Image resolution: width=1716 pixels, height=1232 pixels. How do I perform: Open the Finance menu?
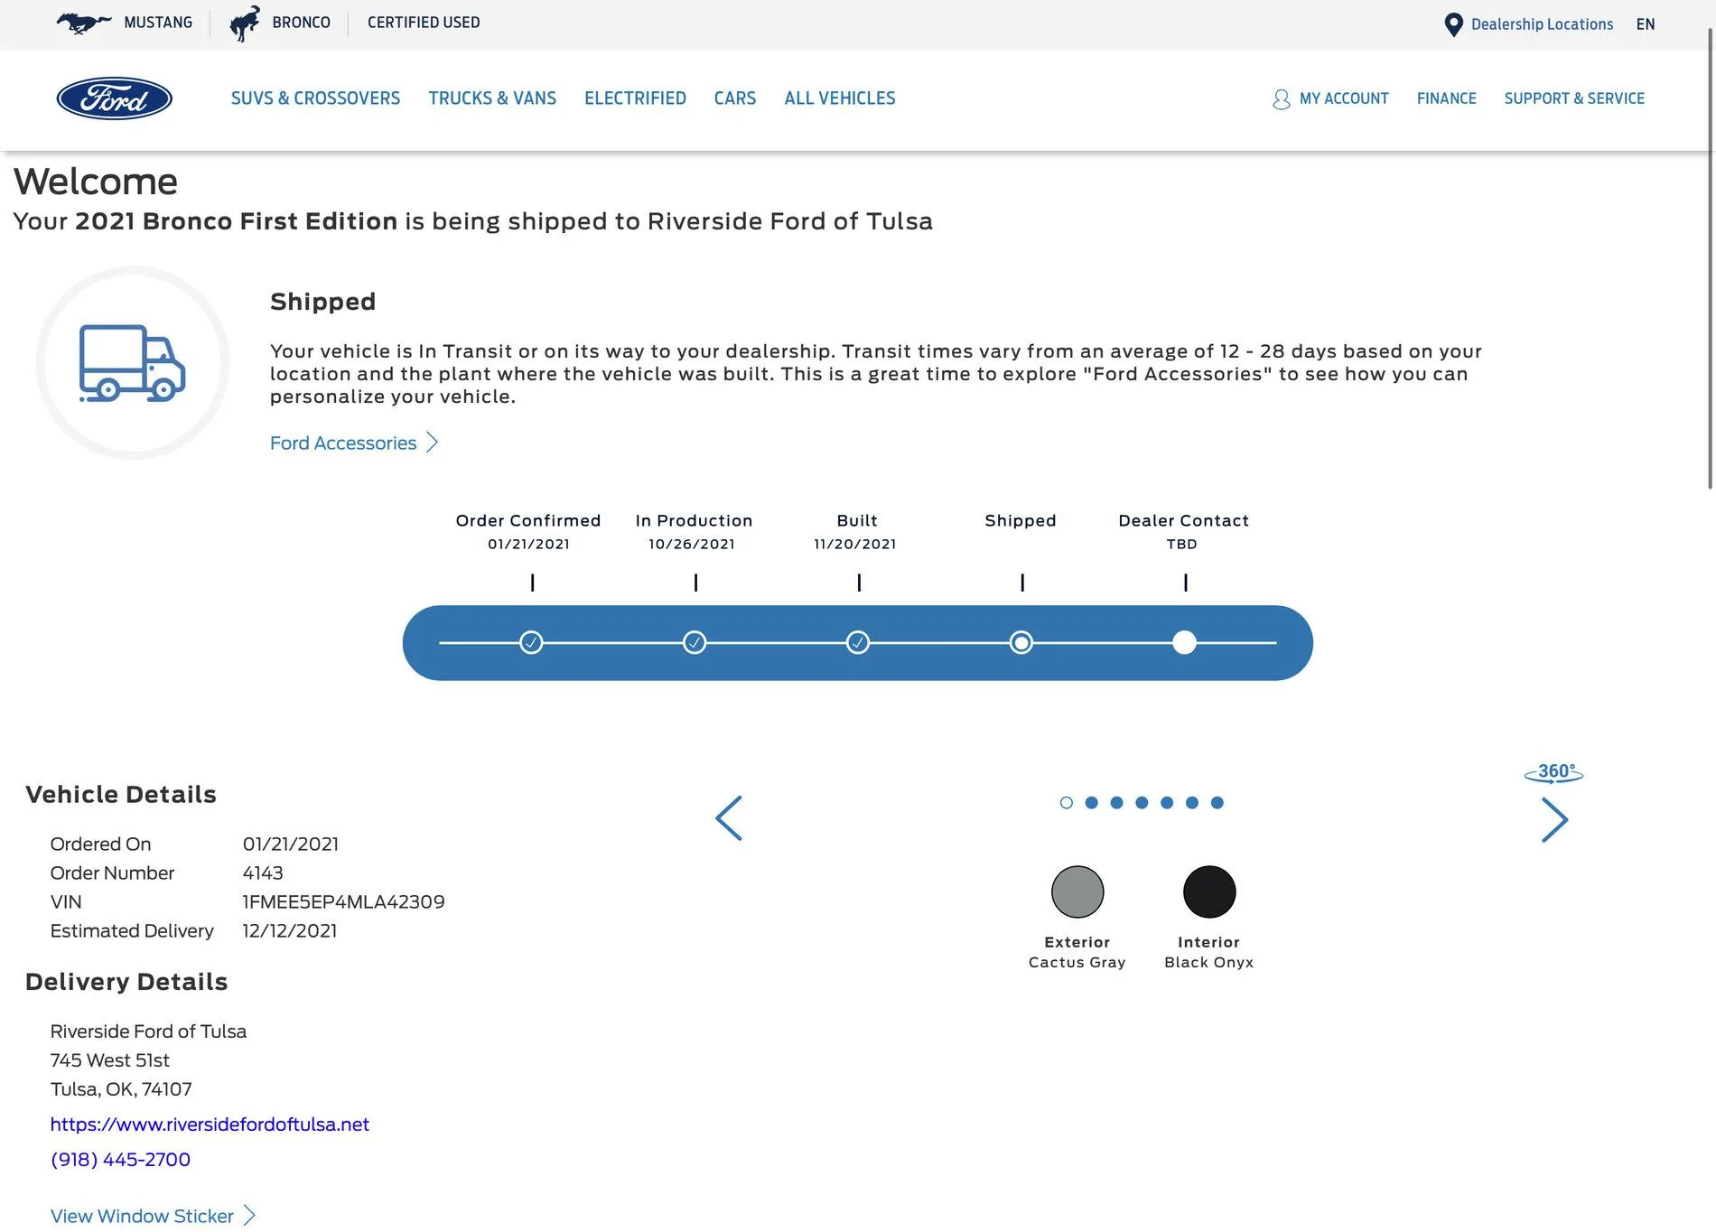pos(1447,98)
